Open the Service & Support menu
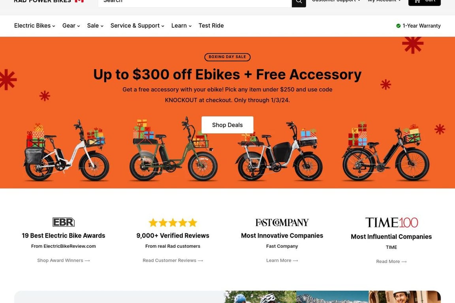This screenshot has height=303, width=455. 137,26
